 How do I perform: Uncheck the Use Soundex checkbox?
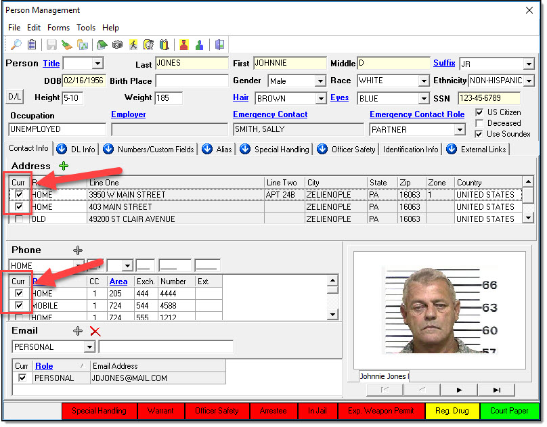click(479, 134)
